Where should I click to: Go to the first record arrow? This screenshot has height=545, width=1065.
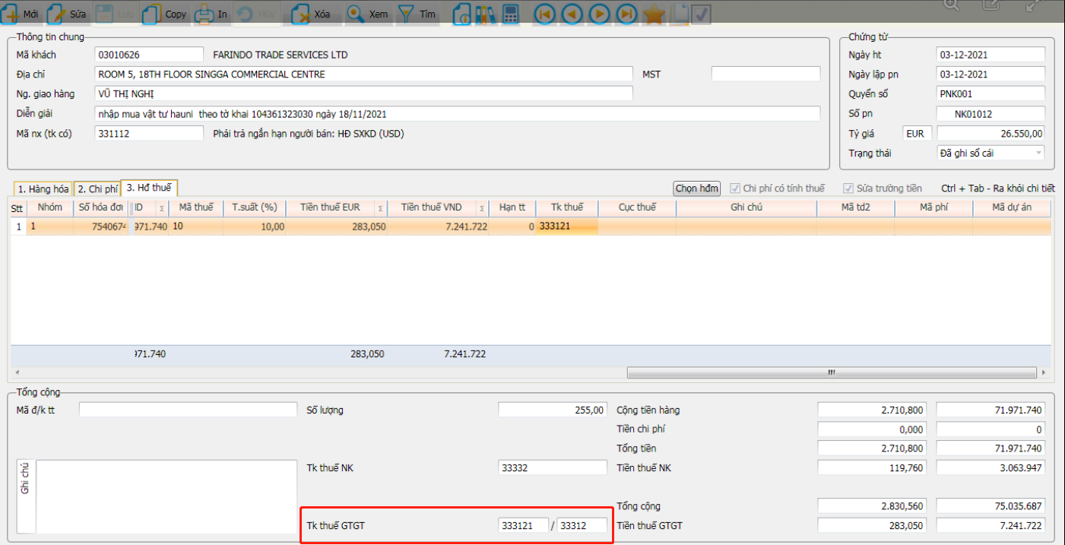click(544, 14)
